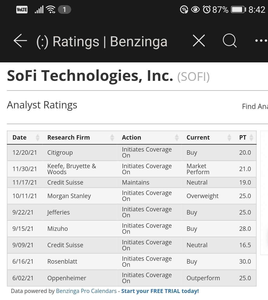The height and width of the screenshot is (300, 268).
Task: Sort by PT column arrows
Action: (251, 138)
